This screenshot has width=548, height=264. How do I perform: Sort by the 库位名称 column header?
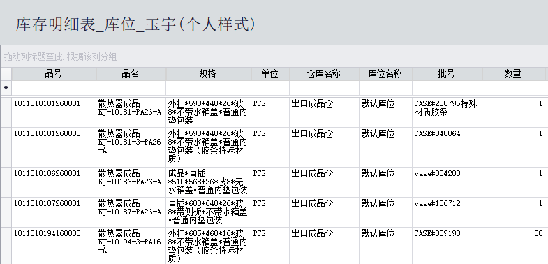point(385,74)
